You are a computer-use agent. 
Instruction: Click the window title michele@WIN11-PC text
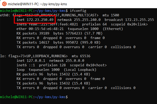(x=37, y=4)
